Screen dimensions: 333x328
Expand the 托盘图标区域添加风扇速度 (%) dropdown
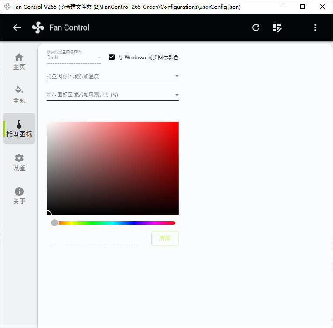(x=112, y=95)
